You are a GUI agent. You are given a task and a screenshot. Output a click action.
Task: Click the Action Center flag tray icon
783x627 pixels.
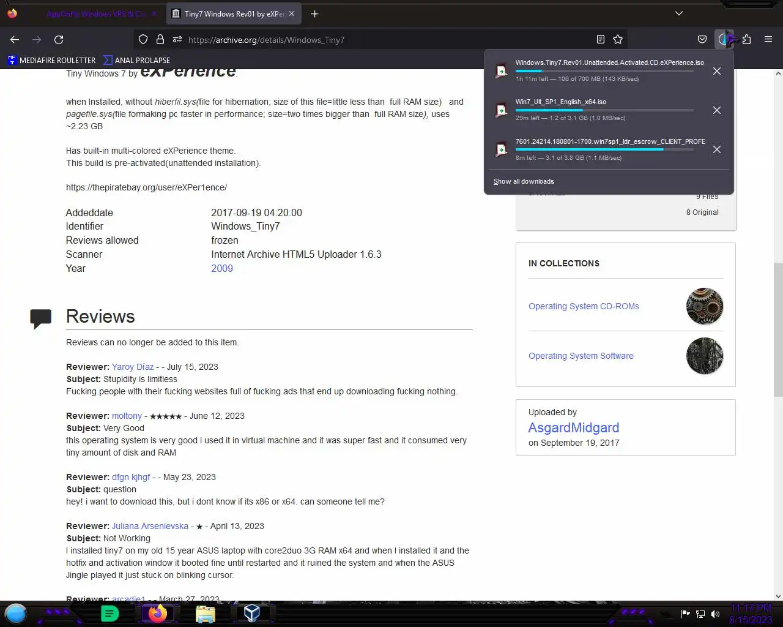[685, 614]
